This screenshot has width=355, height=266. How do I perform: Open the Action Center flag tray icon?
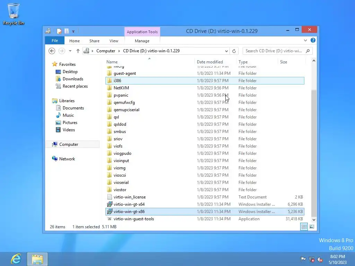pos(303,259)
